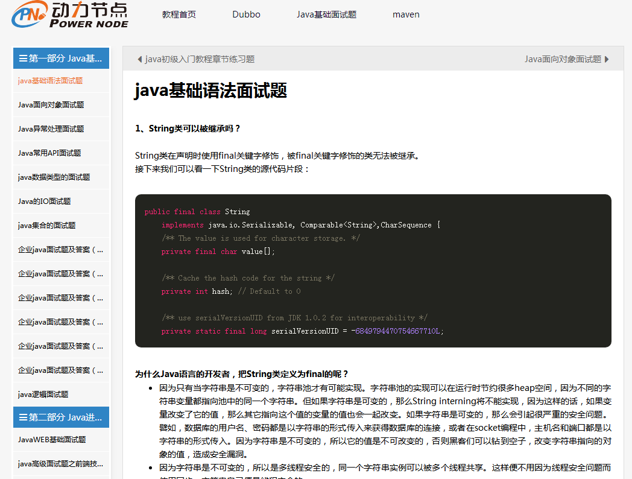The image size is (632, 479).
Task: Click comment 'Cache the hash code for the string'
Action: pyautogui.click(x=248, y=278)
